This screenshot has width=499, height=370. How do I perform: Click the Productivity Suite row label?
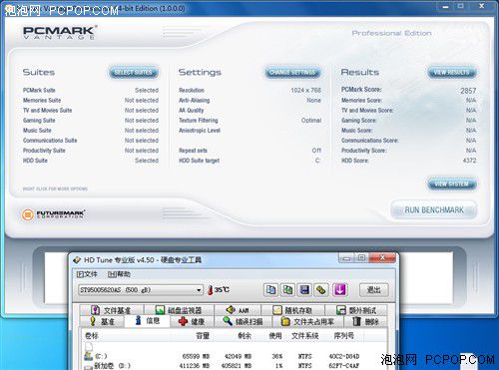point(44,151)
